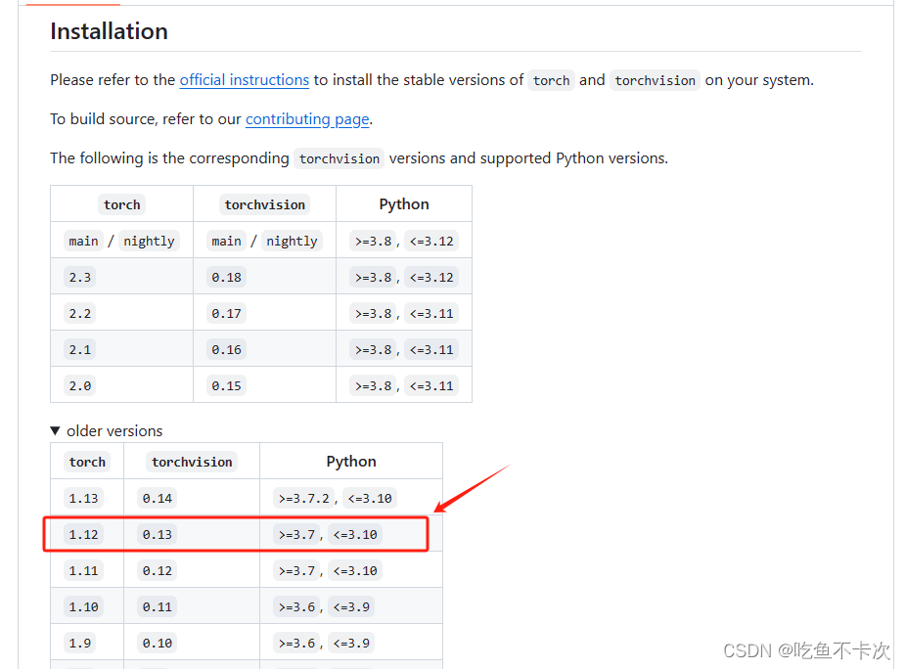906x669 pixels.
Task: Click the >=3.7.2 Python version value
Action: pos(304,498)
